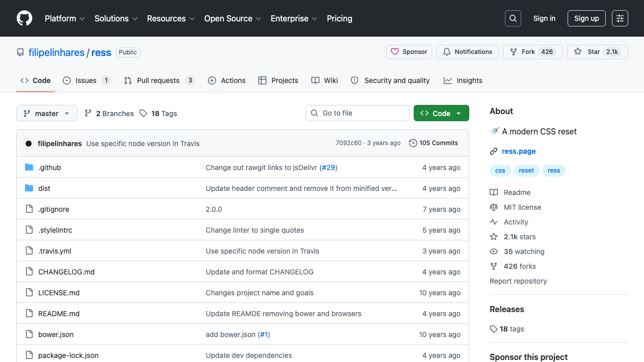Click the scales icon beside MIT license
This screenshot has width=644, height=362.
(x=494, y=207)
